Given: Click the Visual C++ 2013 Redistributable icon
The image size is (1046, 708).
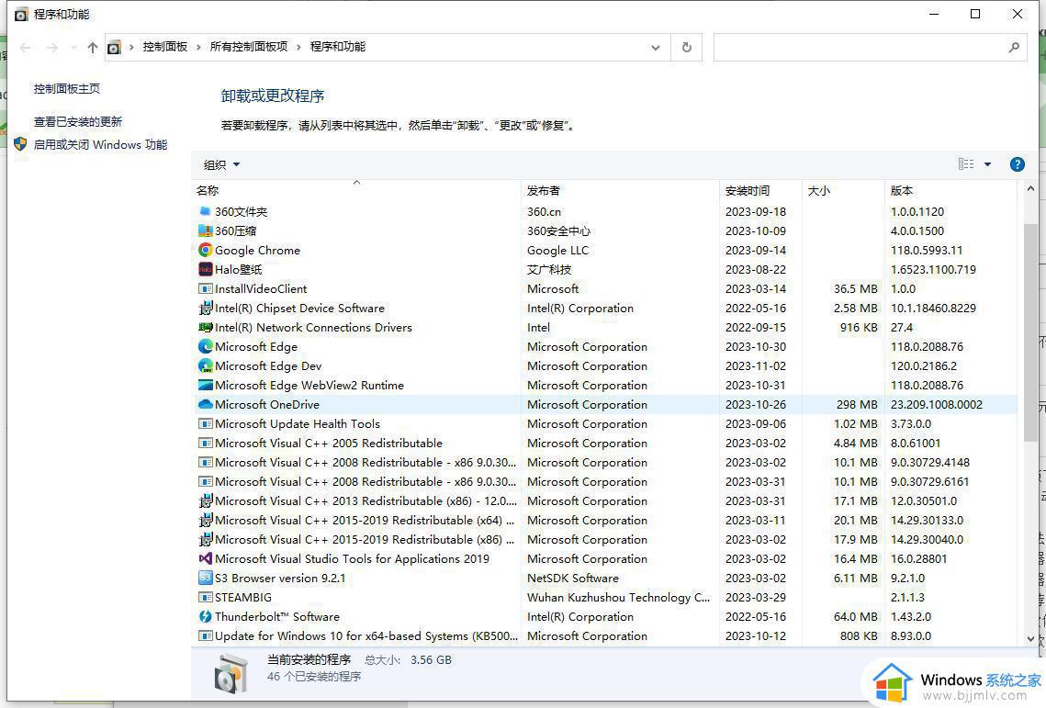Looking at the screenshot, I should [206, 501].
